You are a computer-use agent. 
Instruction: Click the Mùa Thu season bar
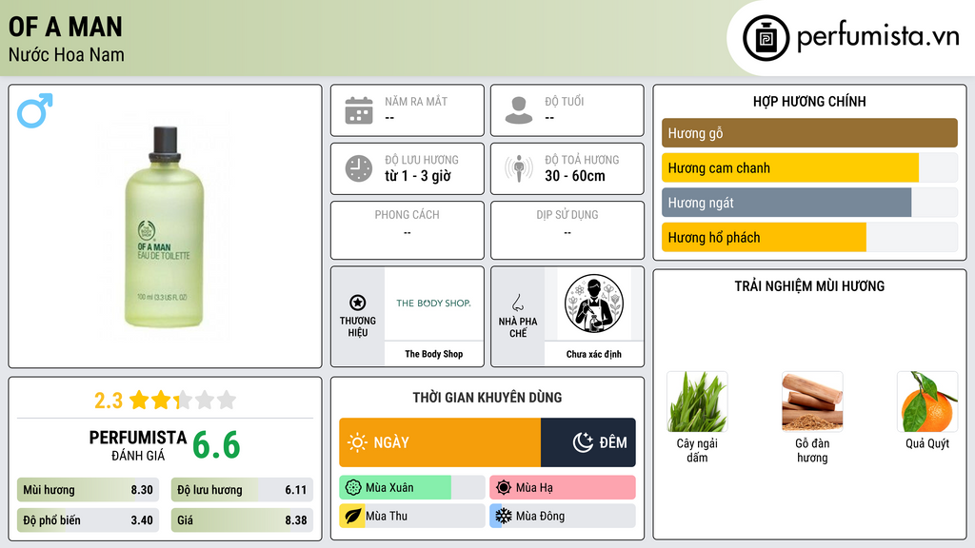click(411, 517)
